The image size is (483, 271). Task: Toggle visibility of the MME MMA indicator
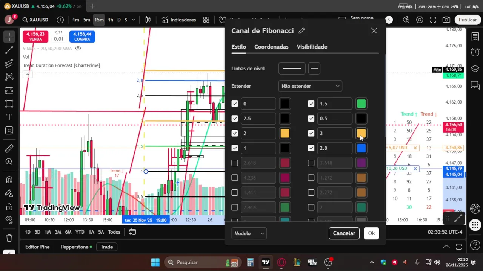78,49
